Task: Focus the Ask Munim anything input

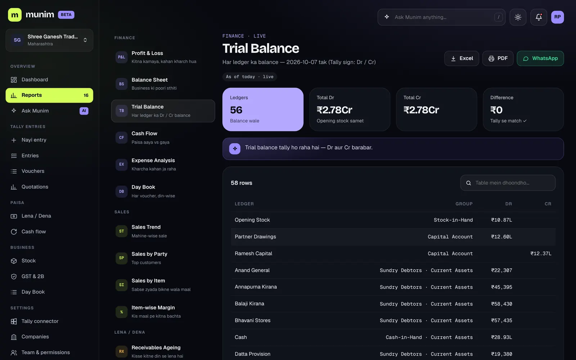Action: tap(441, 17)
